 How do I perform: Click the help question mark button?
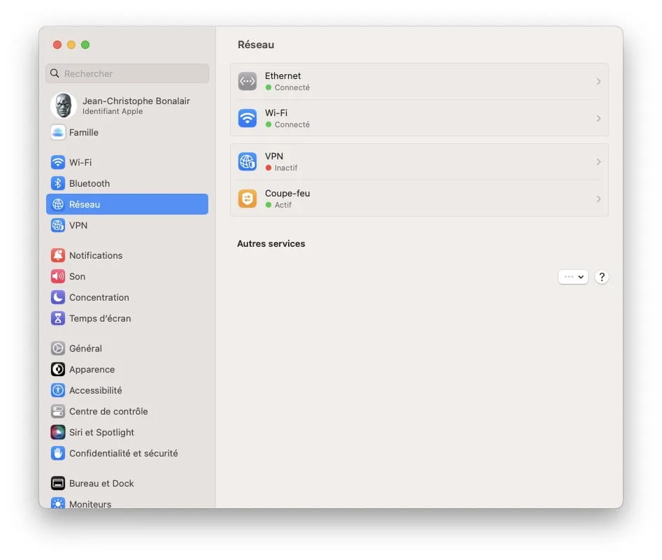click(602, 277)
